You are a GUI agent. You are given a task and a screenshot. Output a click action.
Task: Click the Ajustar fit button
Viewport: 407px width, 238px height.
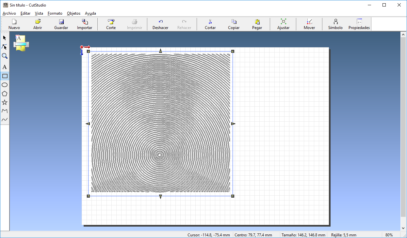(283, 24)
